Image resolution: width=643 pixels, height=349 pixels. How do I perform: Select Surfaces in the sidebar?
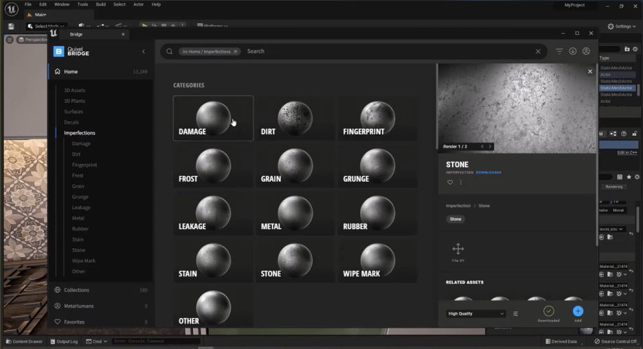pyautogui.click(x=74, y=112)
